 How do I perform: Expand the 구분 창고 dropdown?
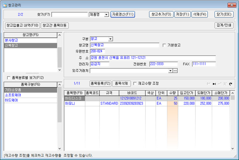click(111, 39)
